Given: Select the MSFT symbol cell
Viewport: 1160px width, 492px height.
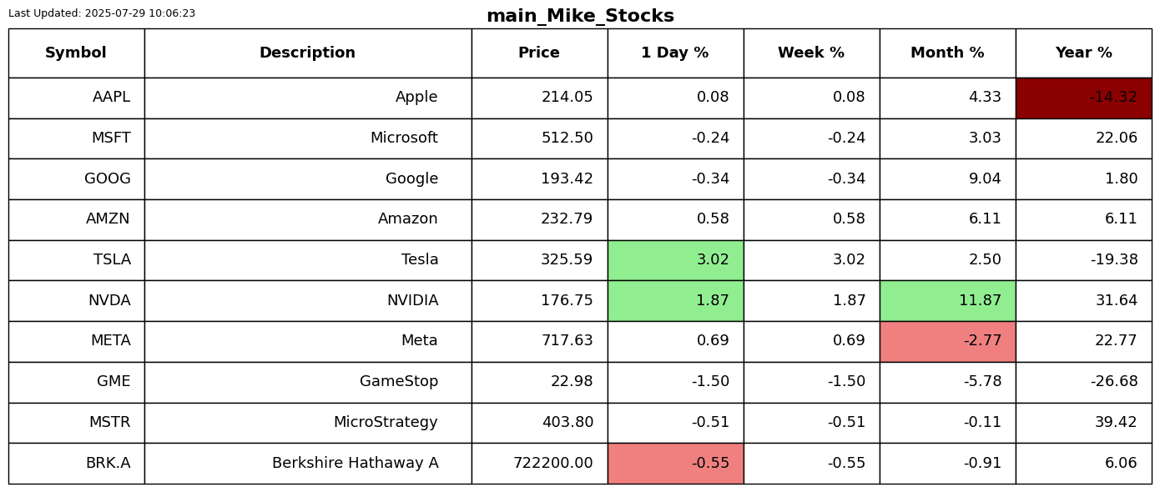Looking at the screenshot, I should point(76,138).
